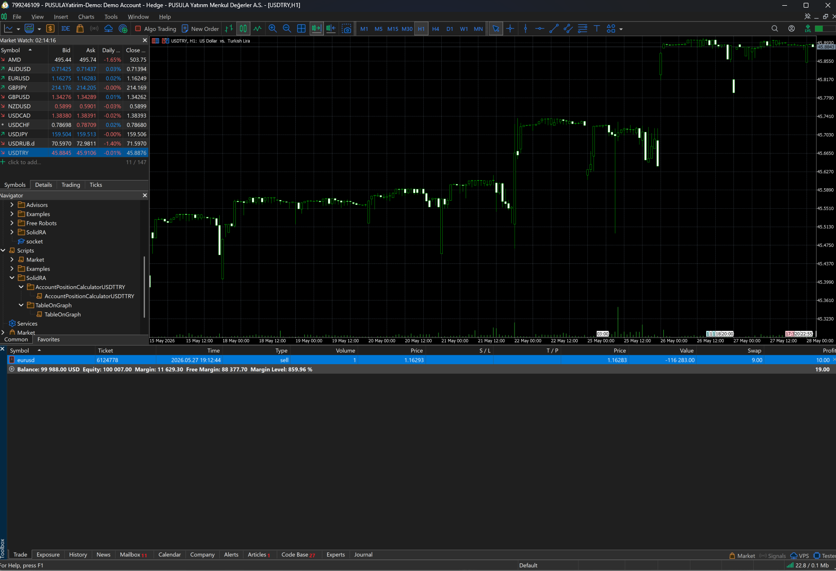836x571 pixels.
Task: Open the IDE MetaEditor button
Action: (x=66, y=29)
